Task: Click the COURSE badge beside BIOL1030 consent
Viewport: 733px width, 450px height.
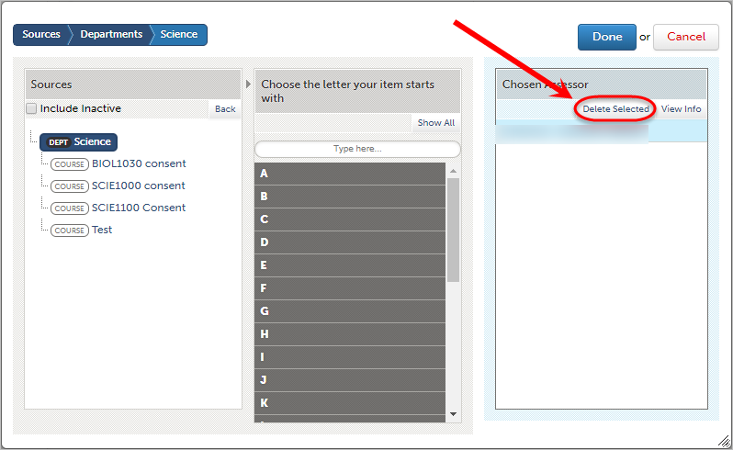Action: coord(70,164)
